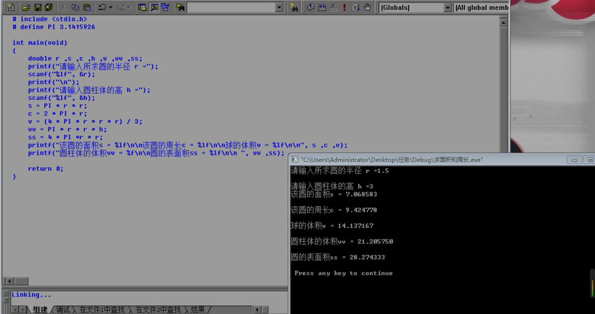Switch to the 在文件1中查找 tab
Screen dimensions: 595x314
click(x=102, y=310)
